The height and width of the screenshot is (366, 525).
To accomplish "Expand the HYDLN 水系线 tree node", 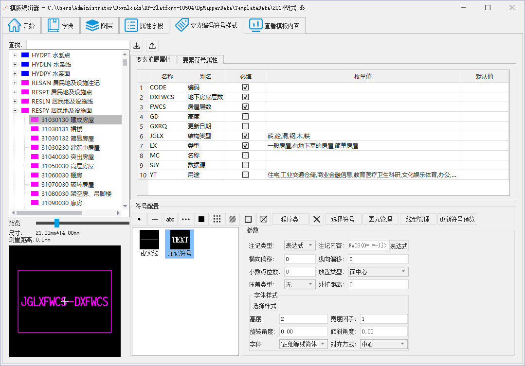I will pos(15,64).
